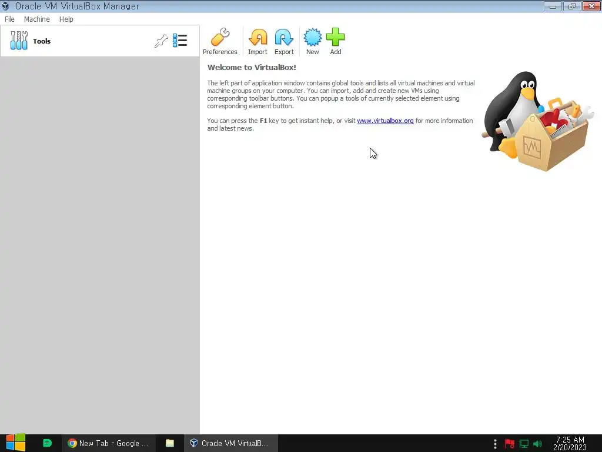Visit the www.virtualbox.org link
Viewport: 602px width, 452px height.
tap(385, 121)
